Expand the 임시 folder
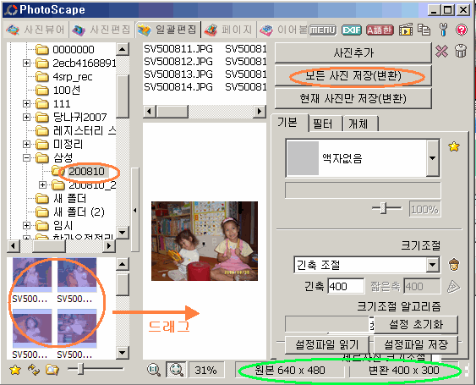 click(26, 225)
